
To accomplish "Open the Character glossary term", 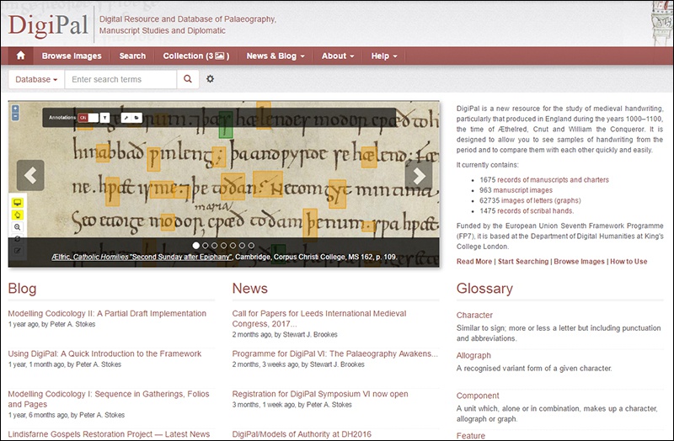I will point(474,316).
